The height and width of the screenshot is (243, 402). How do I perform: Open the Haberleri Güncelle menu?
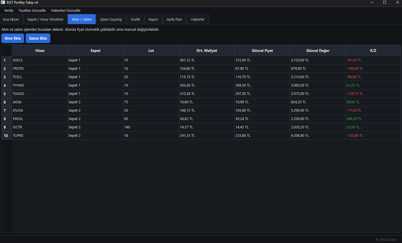pyautogui.click(x=66, y=10)
